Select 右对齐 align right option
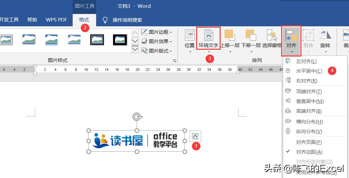 point(315,81)
